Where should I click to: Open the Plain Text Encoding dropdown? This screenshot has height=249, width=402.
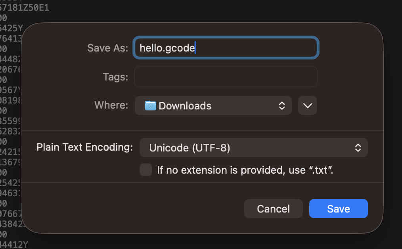254,148
